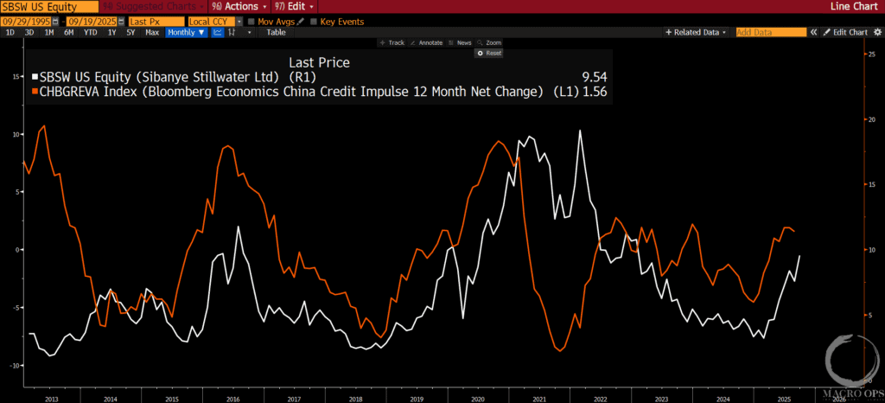Click the SBSW US Equity ticker field
885x403 pixels.
pos(49,6)
